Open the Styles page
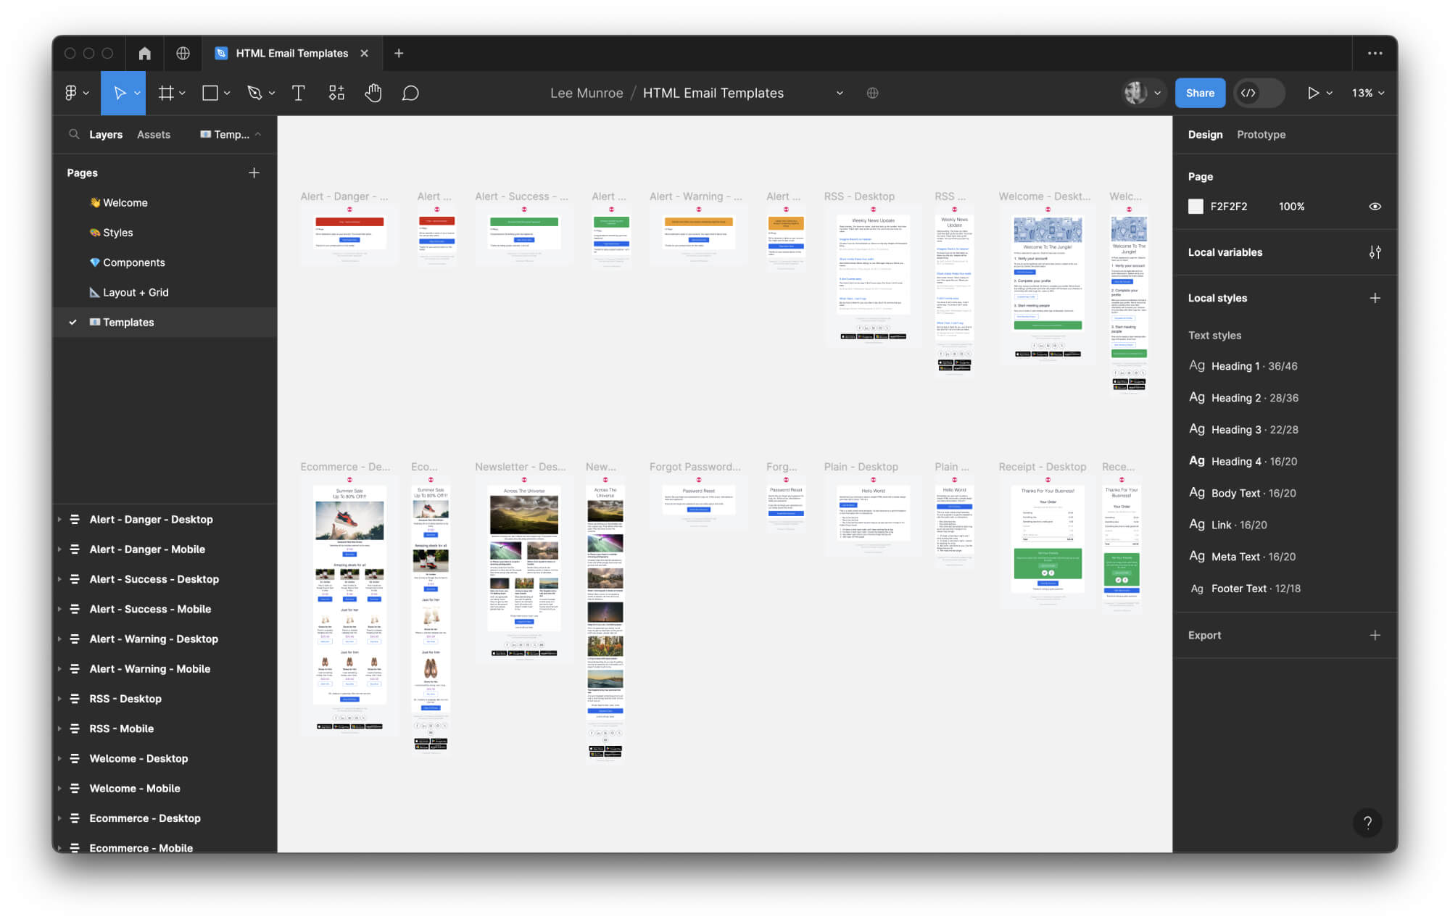 pyautogui.click(x=165, y=232)
